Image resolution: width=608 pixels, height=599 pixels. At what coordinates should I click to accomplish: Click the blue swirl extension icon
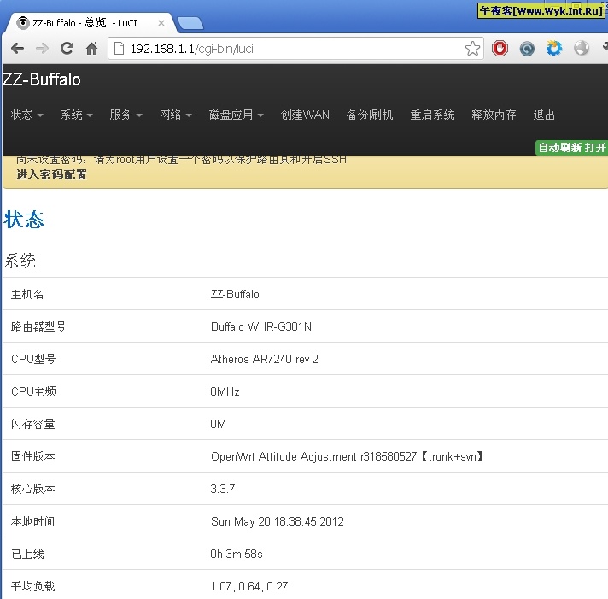[527, 49]
